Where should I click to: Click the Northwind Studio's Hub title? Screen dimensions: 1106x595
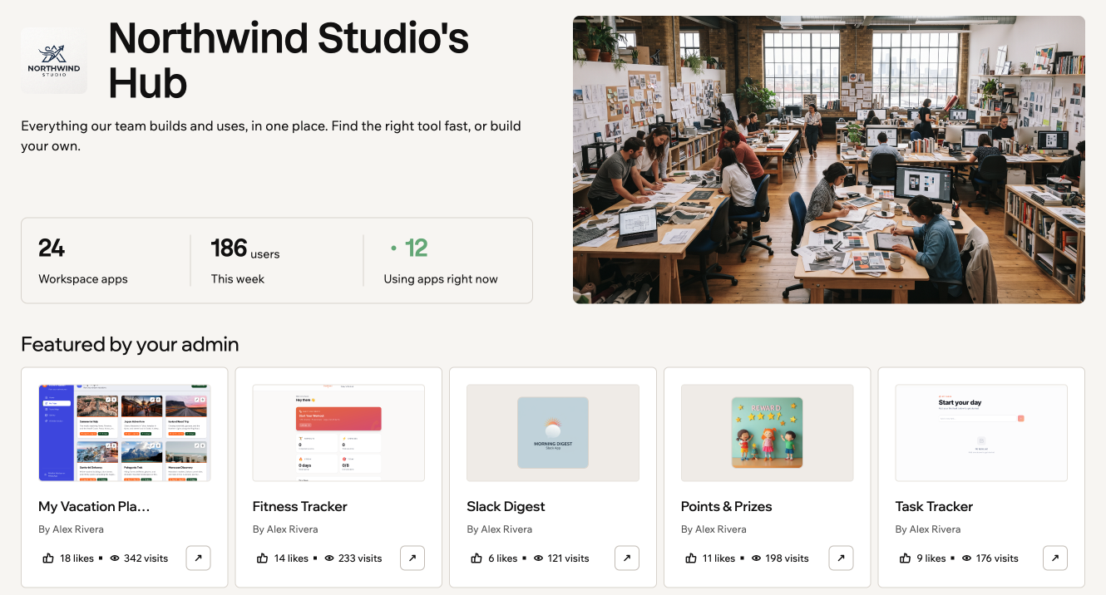tap(289, 61)
